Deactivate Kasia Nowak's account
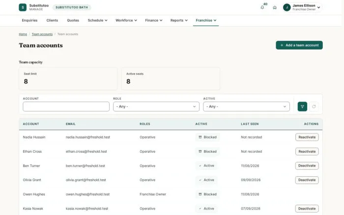This screenshot has height=215, width=344. pyautogui.click(x=307, y=209)
